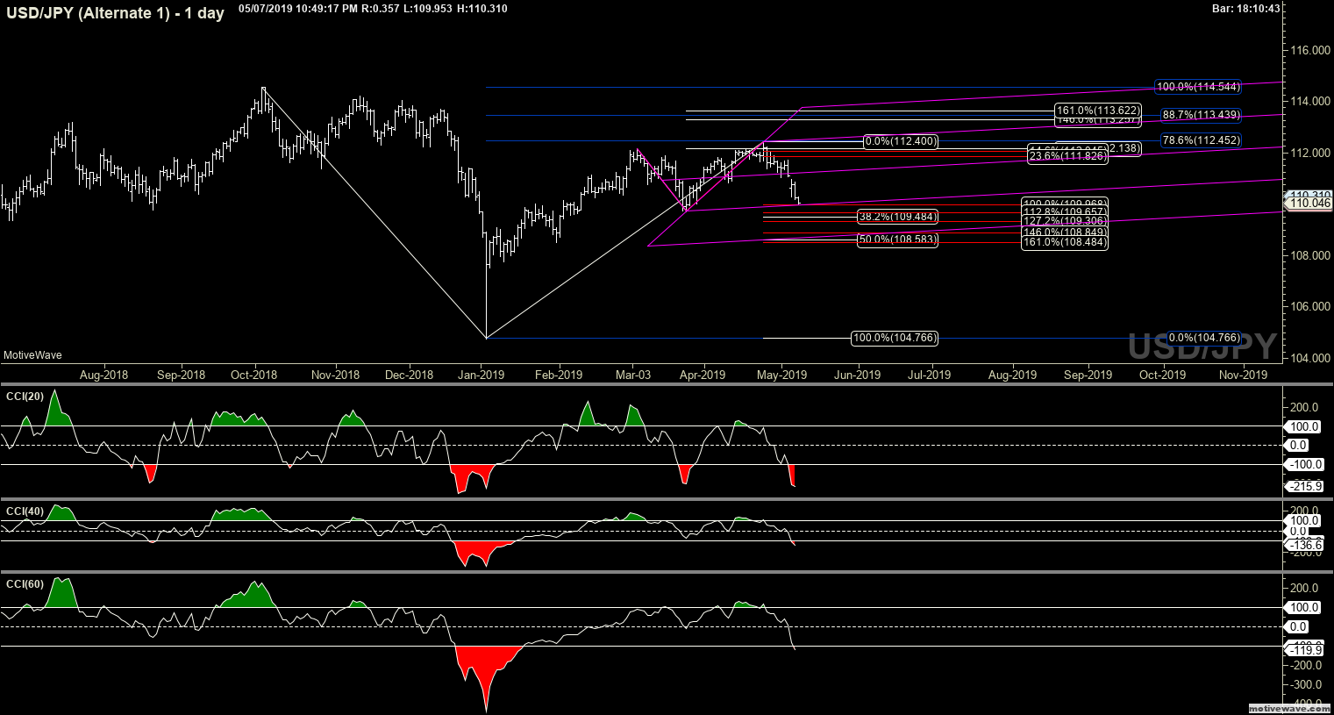The image size is (1334, 715).
Task: Select the CCI(20) indicator label
Action: pyautogui.click(x=25, y=397)
